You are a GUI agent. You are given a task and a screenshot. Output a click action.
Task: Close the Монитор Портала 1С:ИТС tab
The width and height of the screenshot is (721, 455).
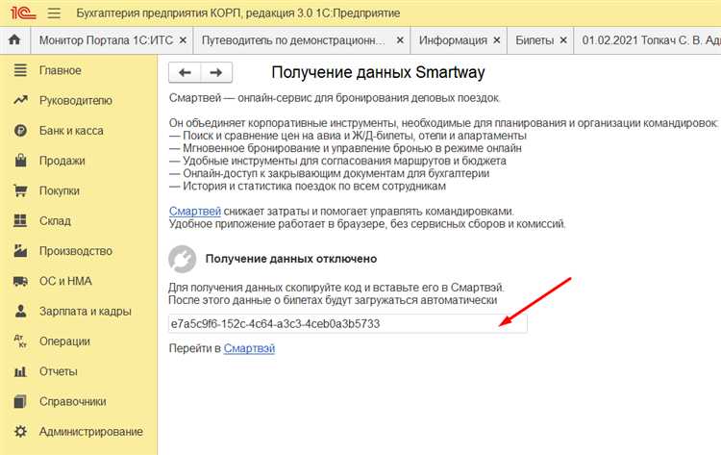pos(183,40)
